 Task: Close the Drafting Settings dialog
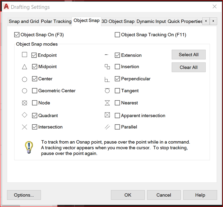pos(214,7)
